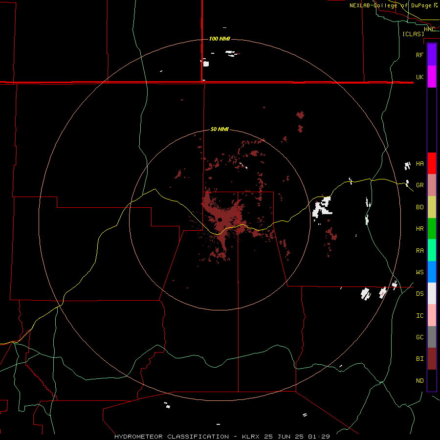Click the light pink IC legend swatch
Screen dimensions: 440x440
tap(432, 315)
